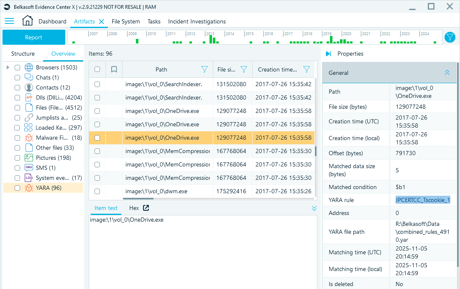Collapse the Item text panel with double chevron
The image size is (460, 289).
coord(314,208)
